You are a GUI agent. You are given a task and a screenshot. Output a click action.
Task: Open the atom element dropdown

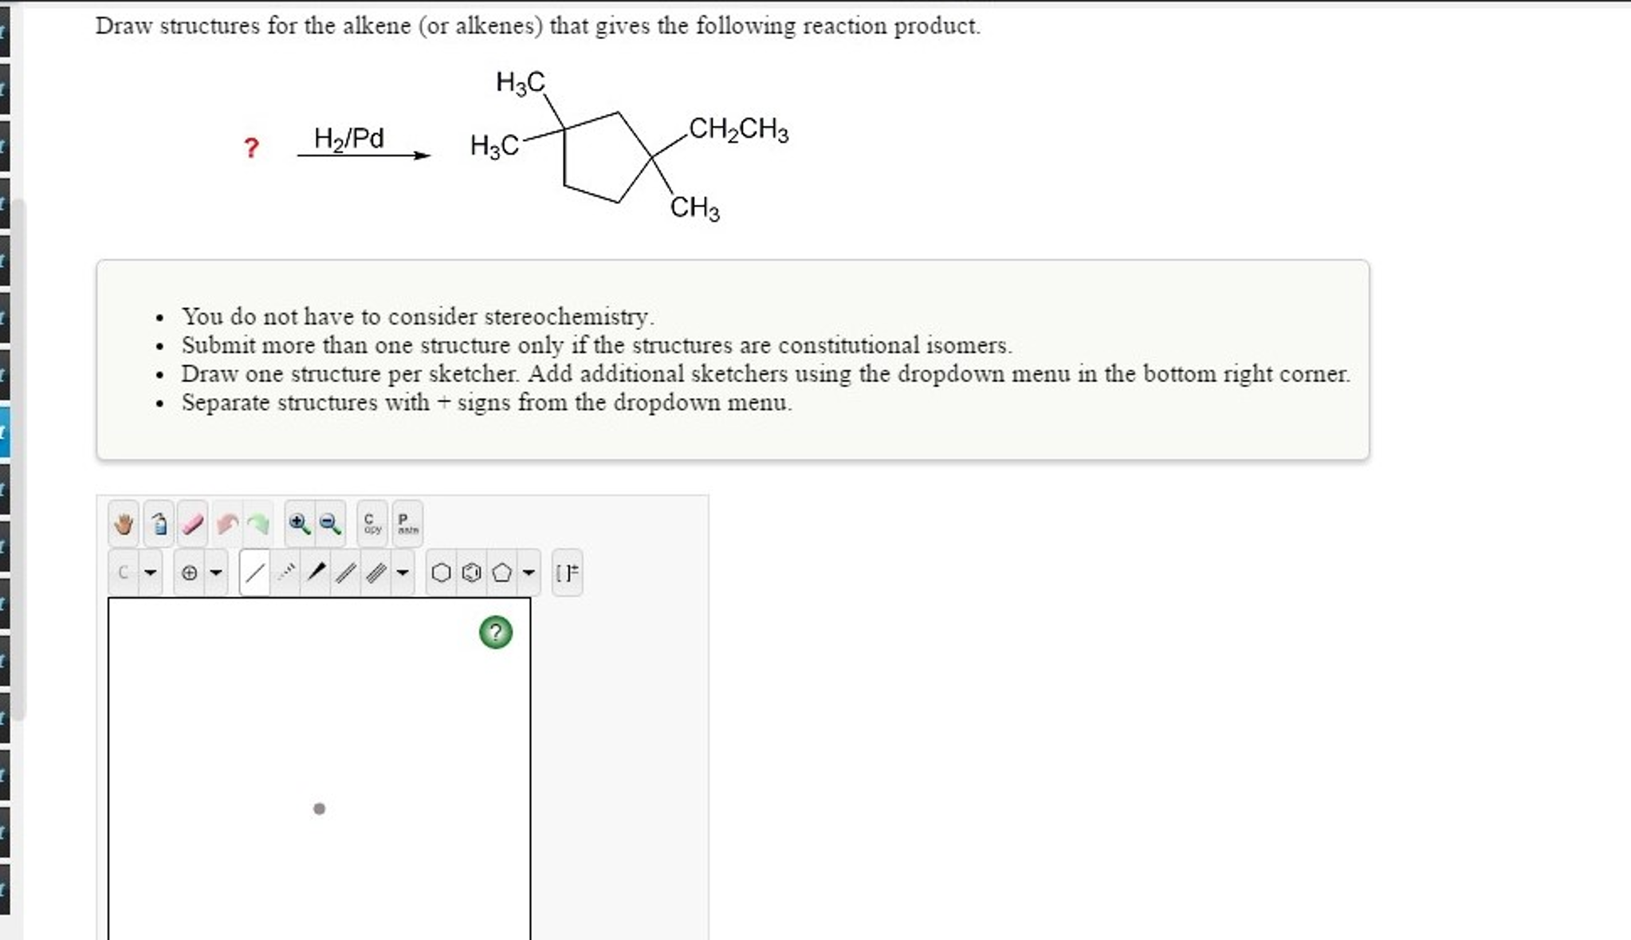[151, 572]
